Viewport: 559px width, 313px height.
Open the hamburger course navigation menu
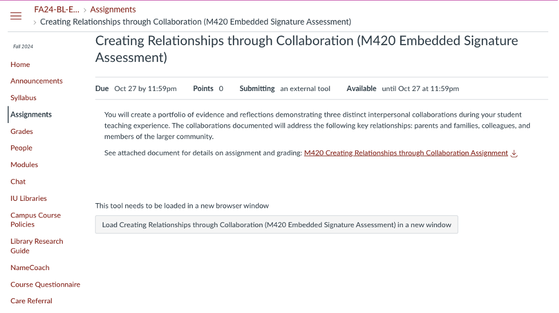[x=16, y=16]
